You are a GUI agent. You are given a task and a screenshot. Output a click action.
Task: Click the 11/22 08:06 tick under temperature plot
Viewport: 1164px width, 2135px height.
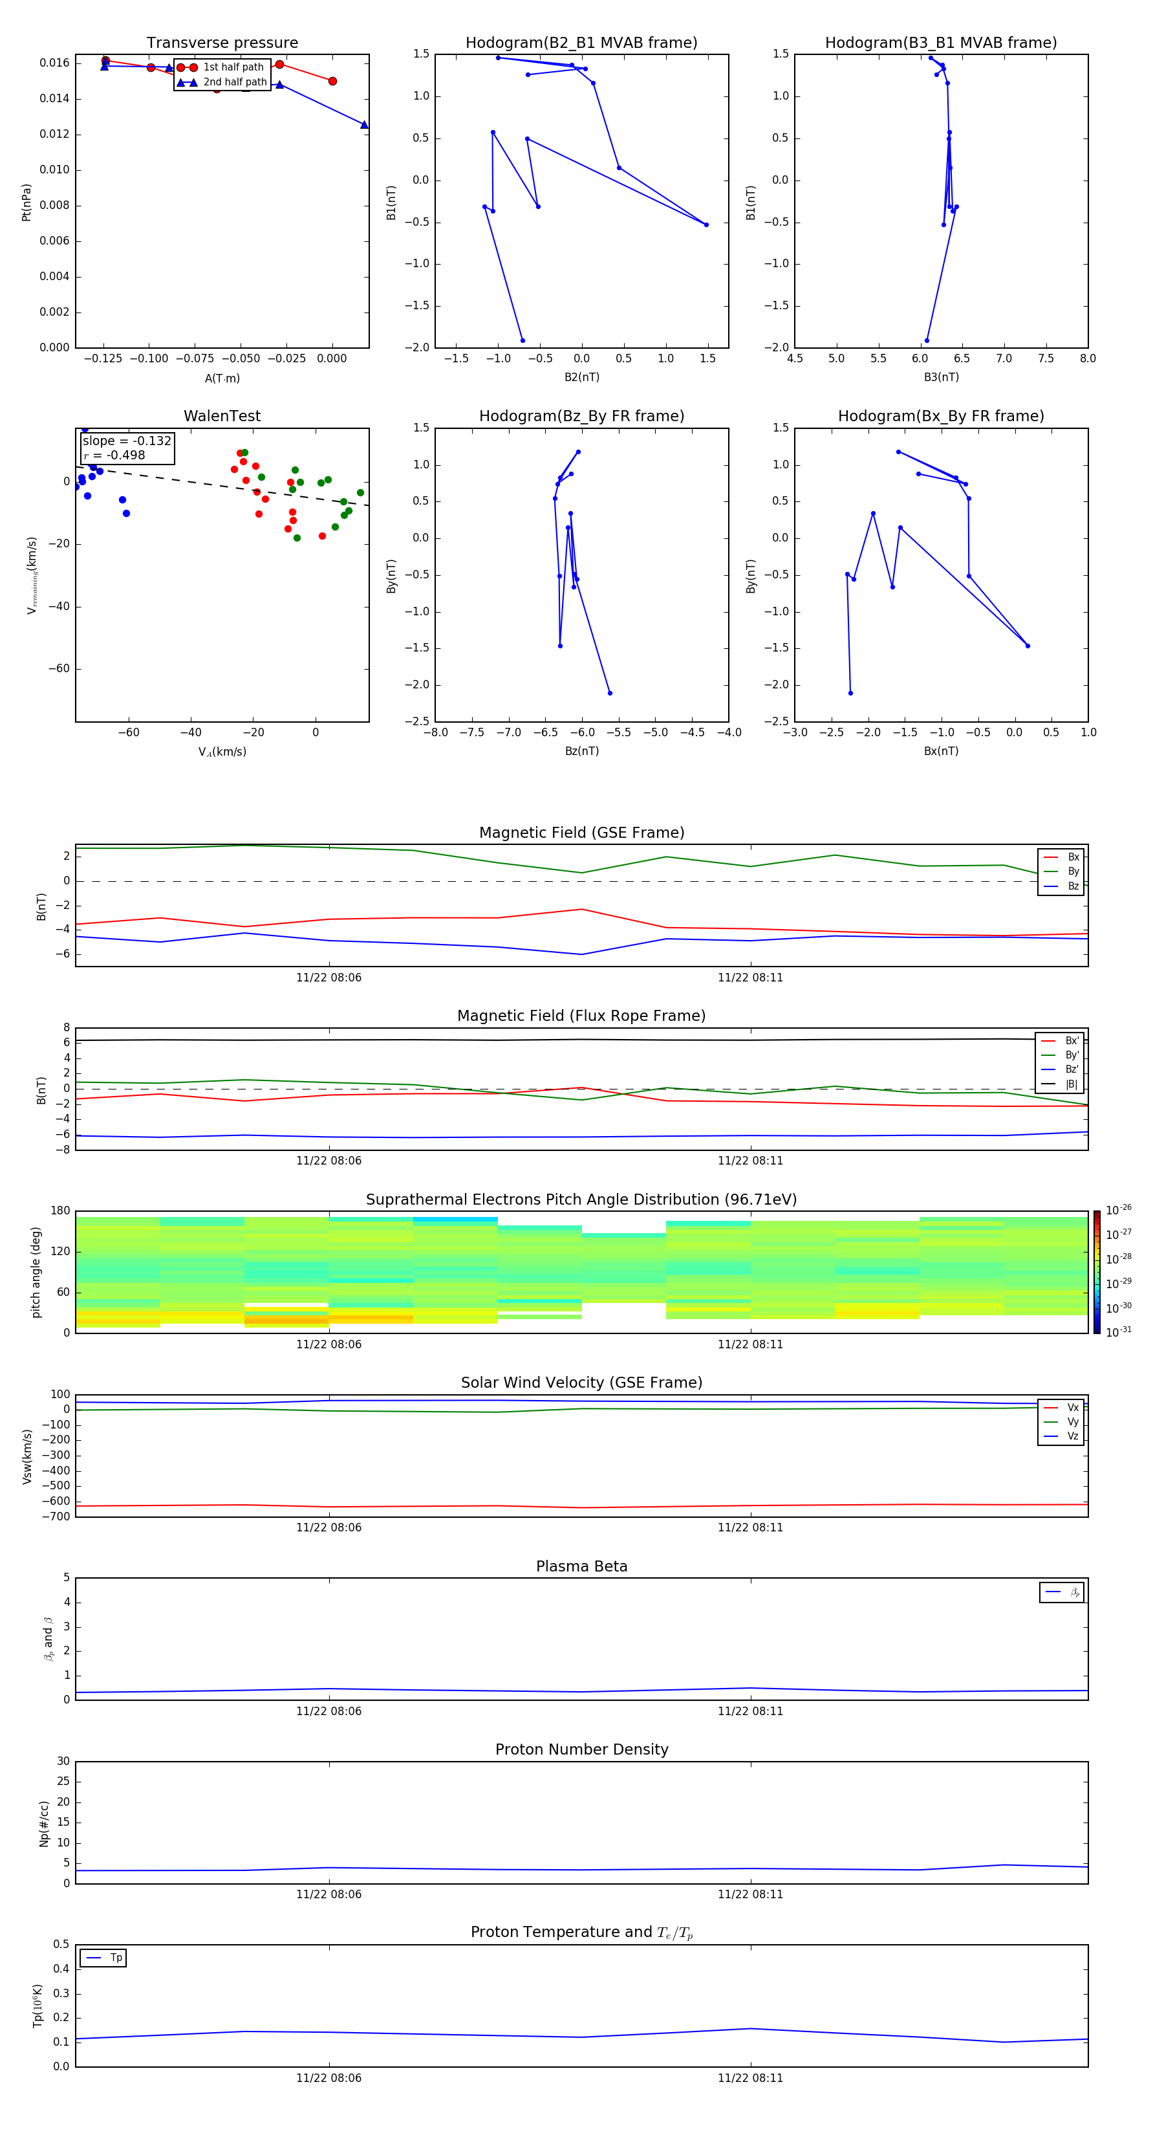click(329, 2078)
